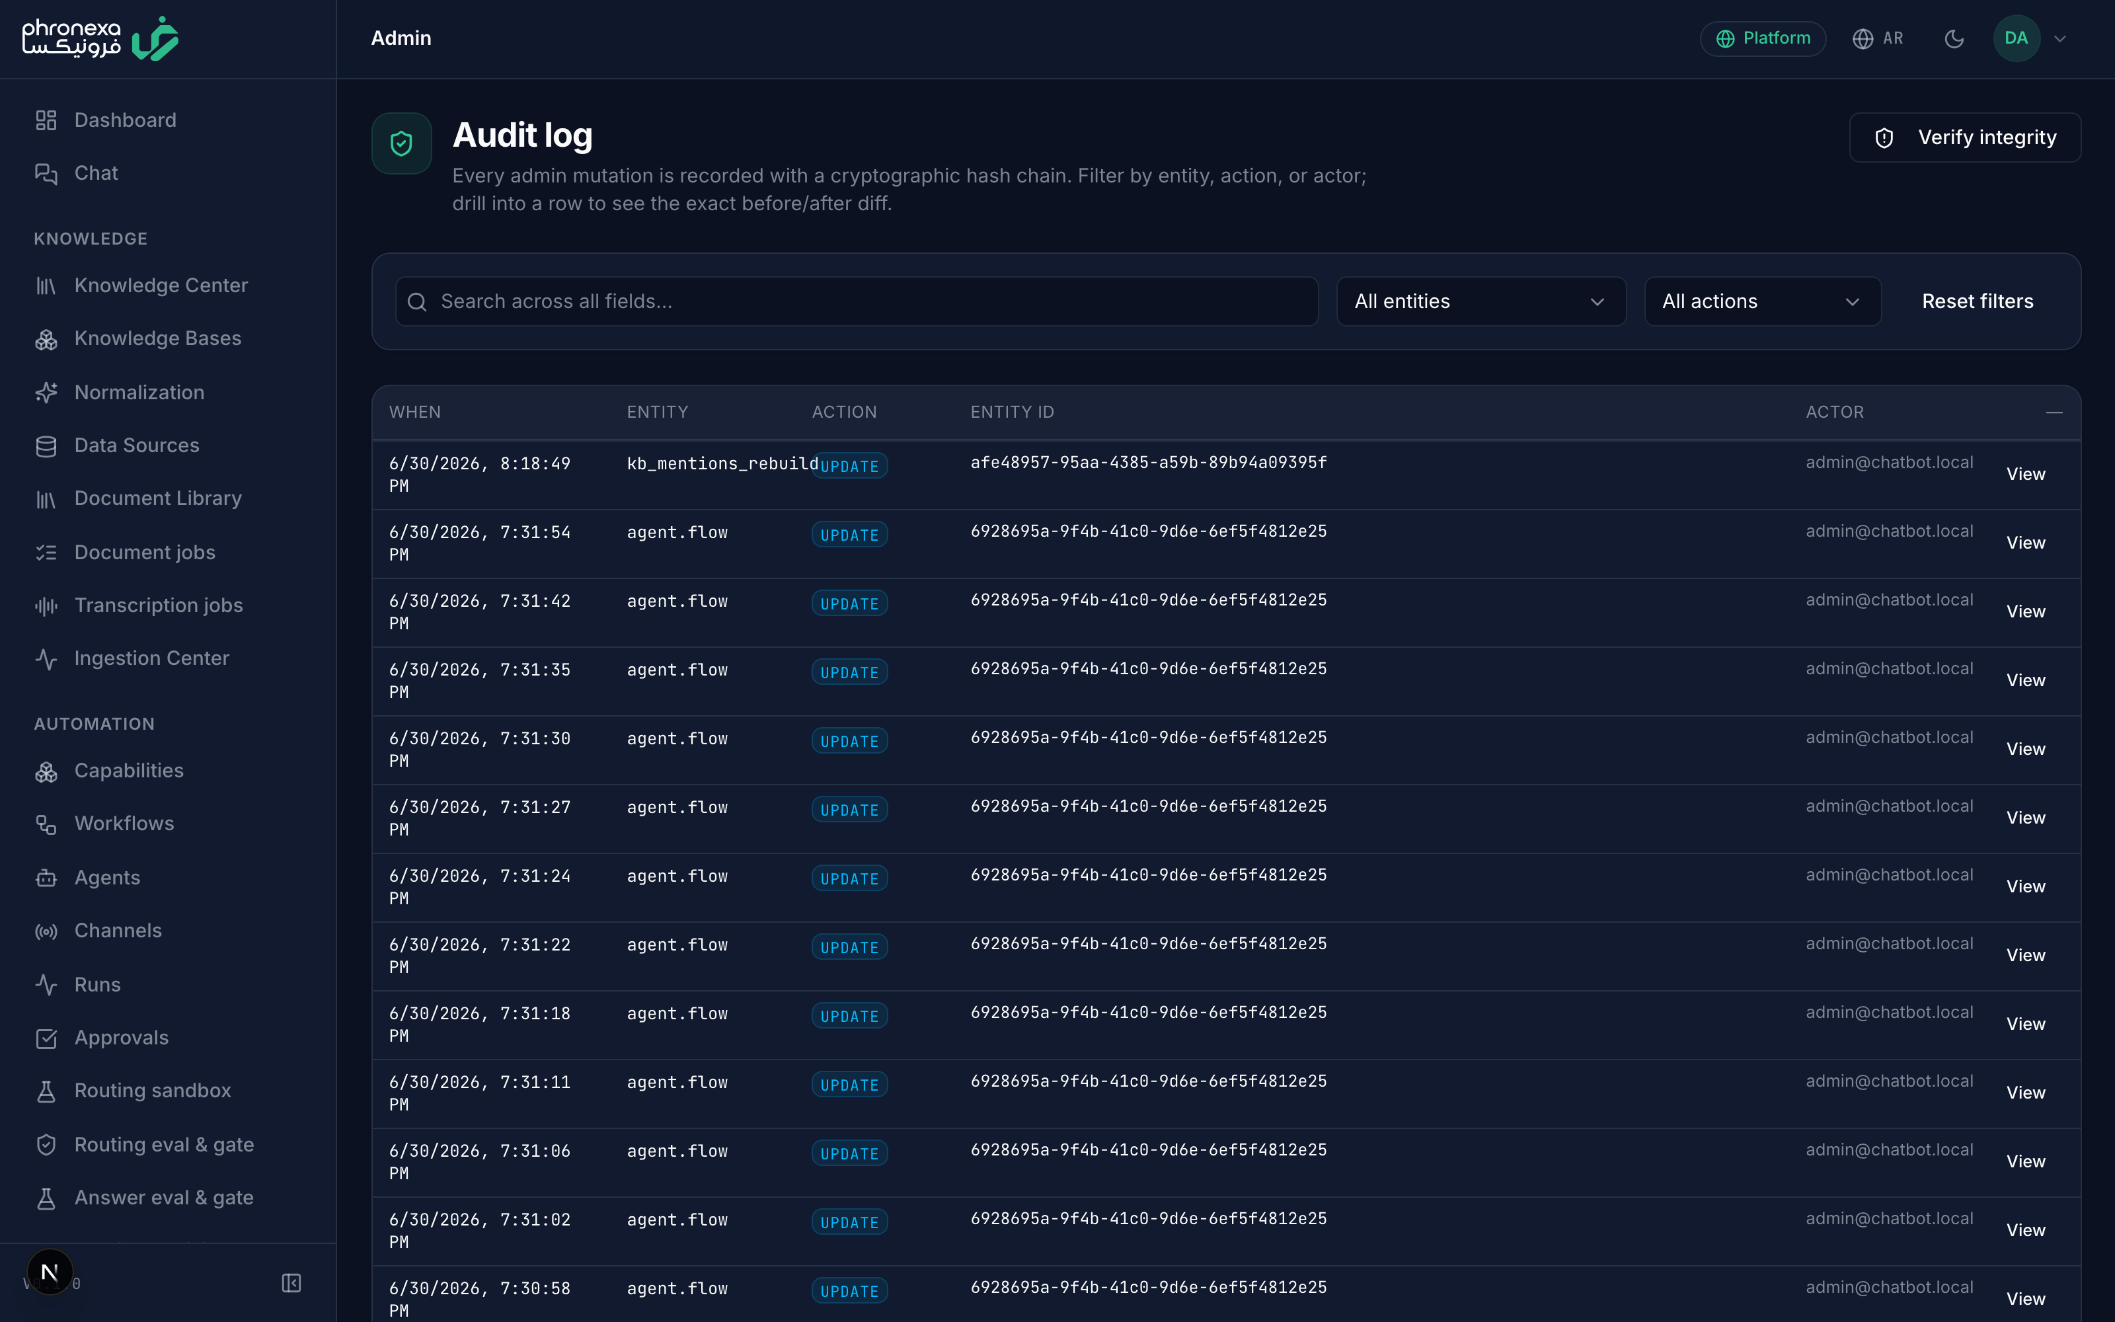This screenshot has height=1322, width=2115.
Task: Switch language to AR
Action: click(x=1877, y=38)
